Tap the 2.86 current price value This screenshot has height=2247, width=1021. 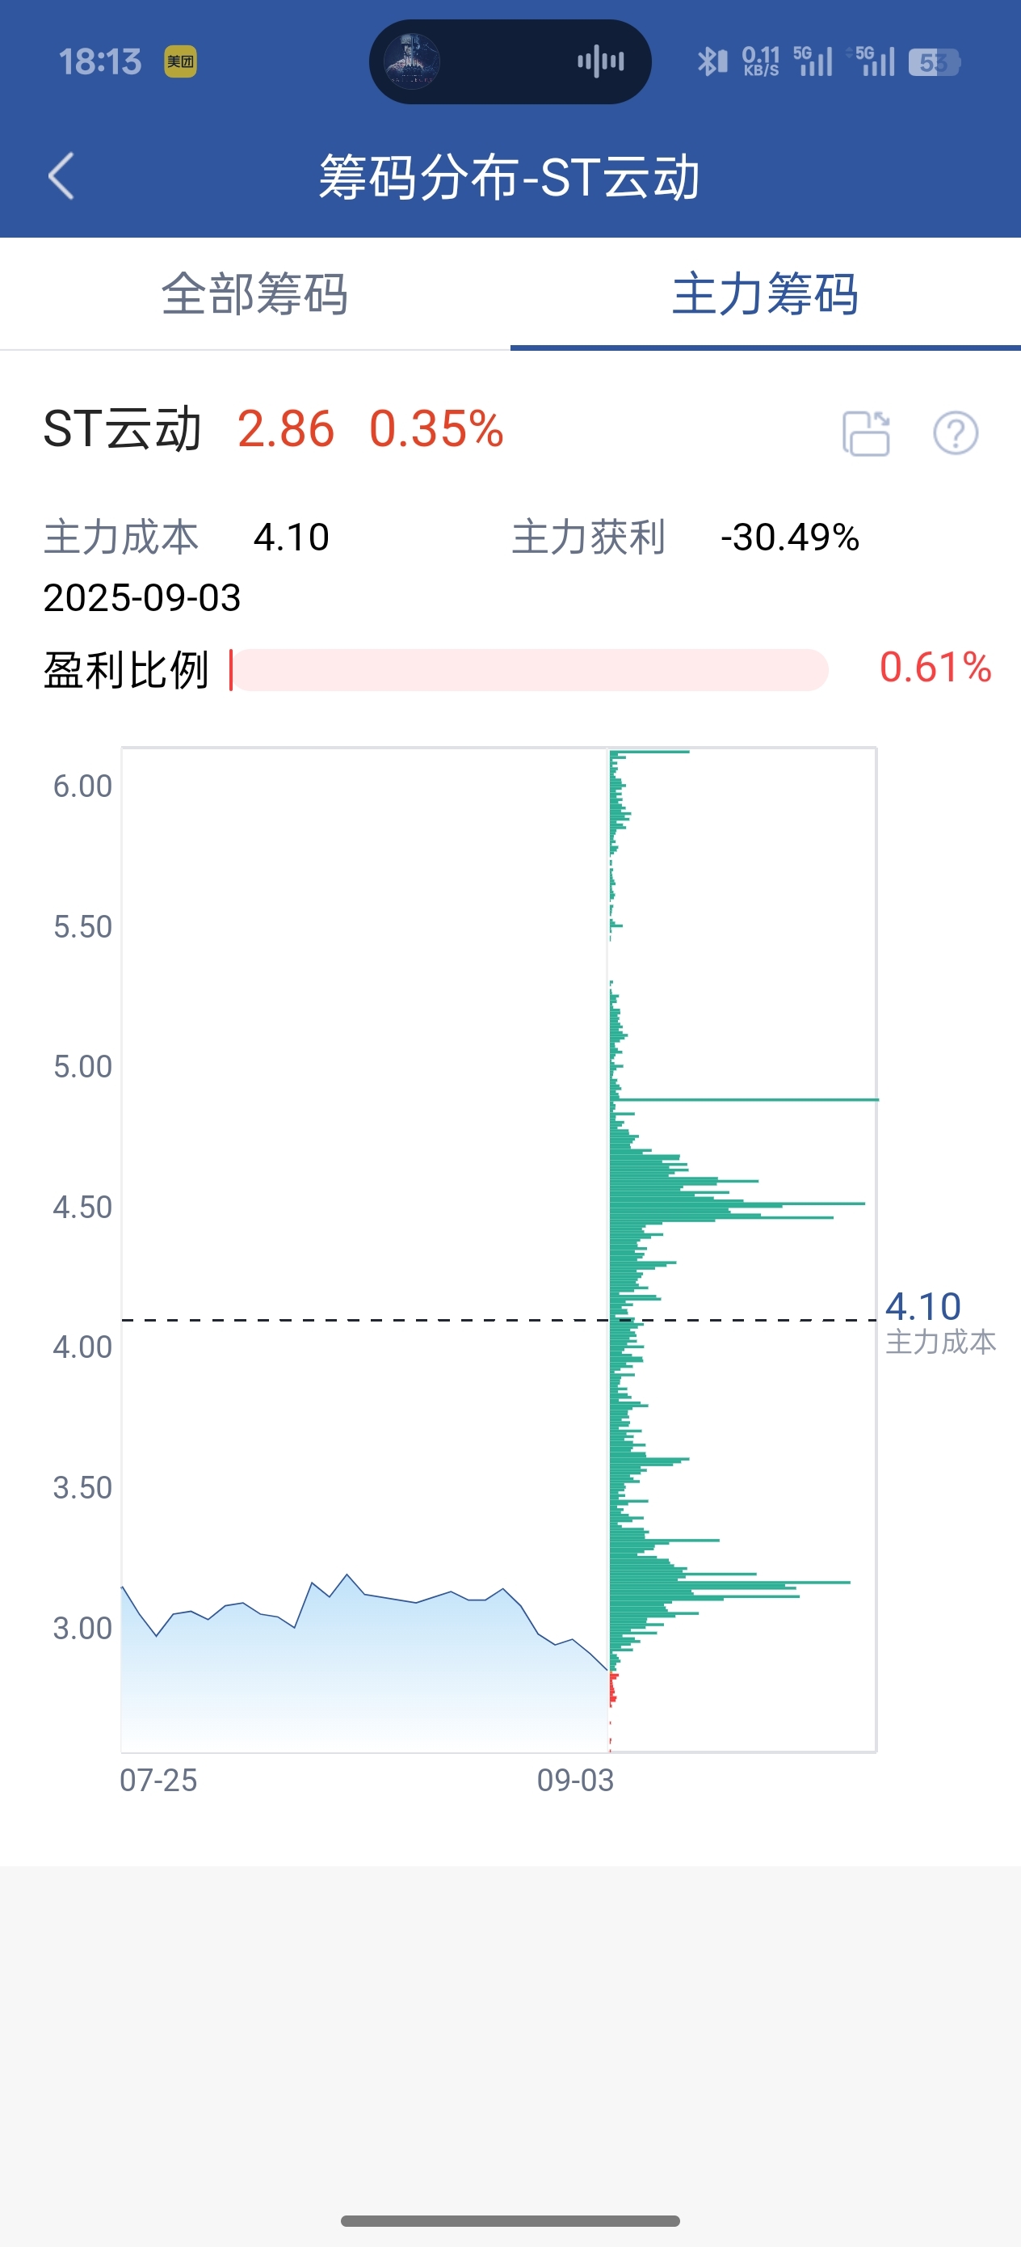coord(286,429)
